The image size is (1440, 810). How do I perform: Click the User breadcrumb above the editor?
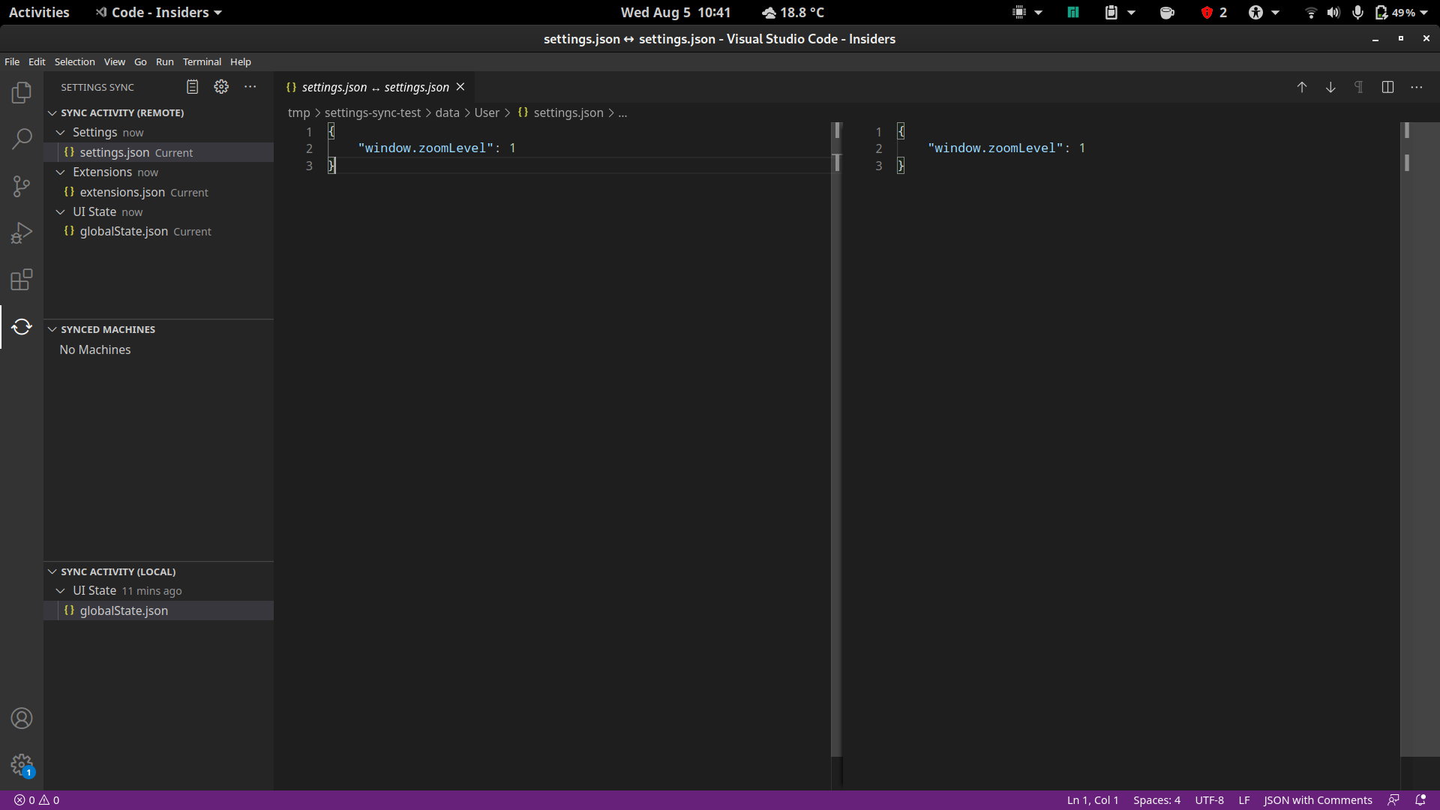488,112
